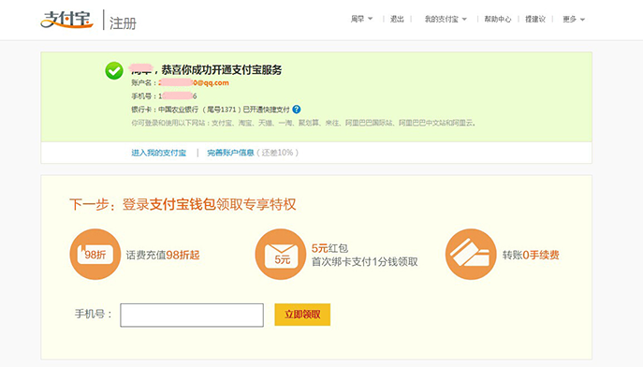Click the 退出 logout link
This screenshot has width=643, height=367.
[397, 19]
